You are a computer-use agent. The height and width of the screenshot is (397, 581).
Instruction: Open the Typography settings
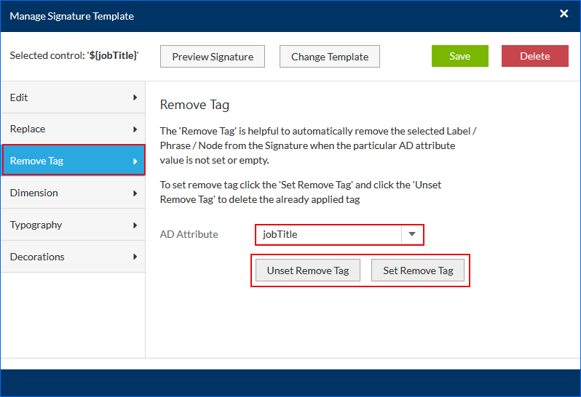tap(66, 225)
